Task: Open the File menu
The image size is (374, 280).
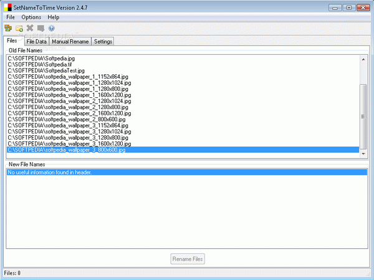Action: point(11,17)
